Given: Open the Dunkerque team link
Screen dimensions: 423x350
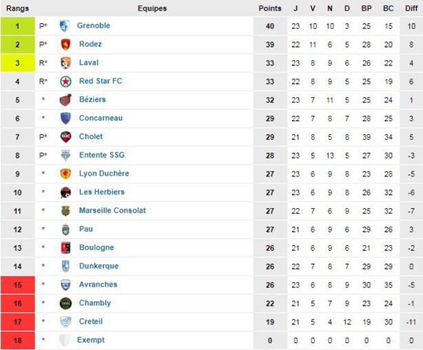Looking at the screenshot, I should pos(99,266).
